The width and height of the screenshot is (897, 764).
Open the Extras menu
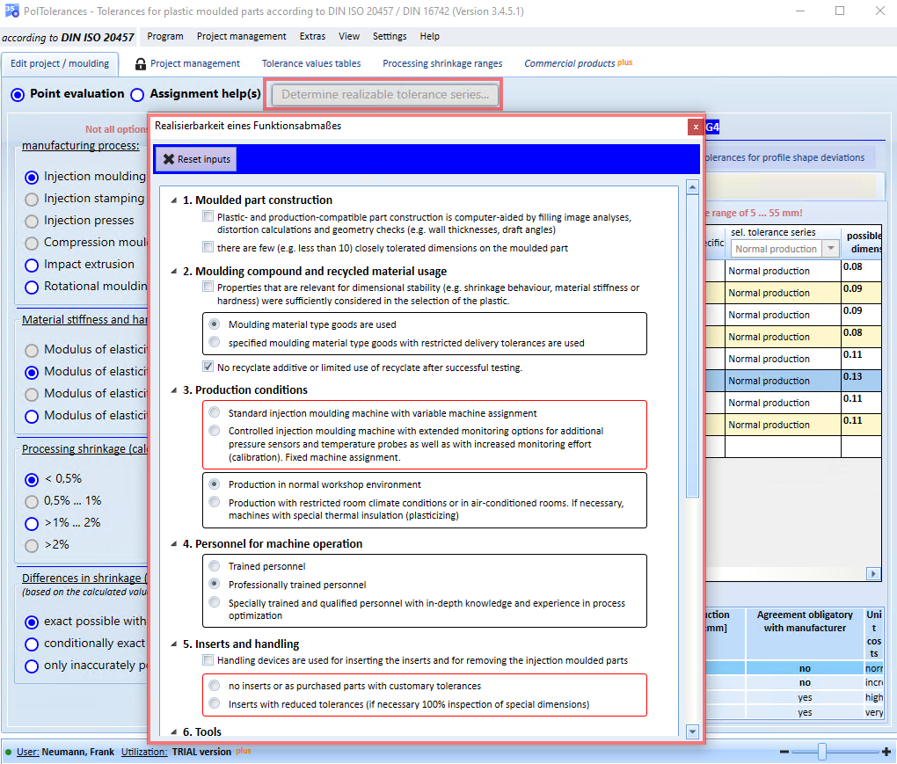coord(312,37)
